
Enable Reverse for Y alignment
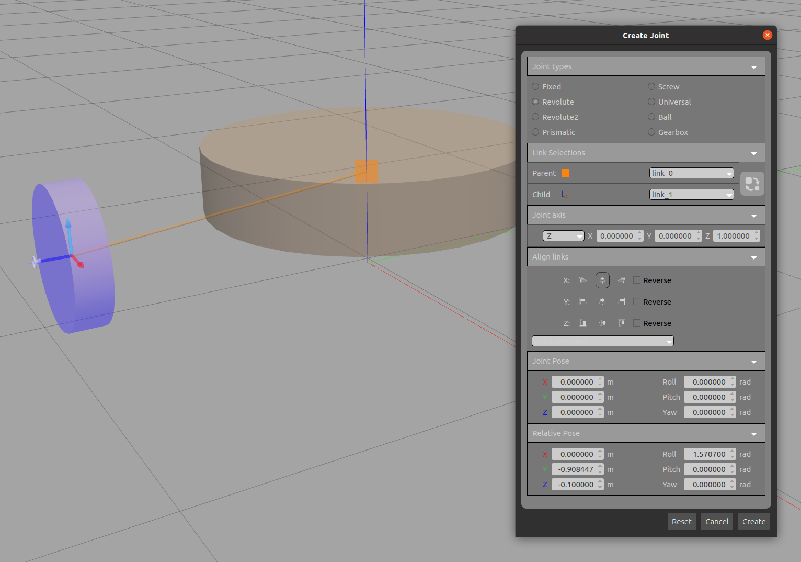pos(637,302)
